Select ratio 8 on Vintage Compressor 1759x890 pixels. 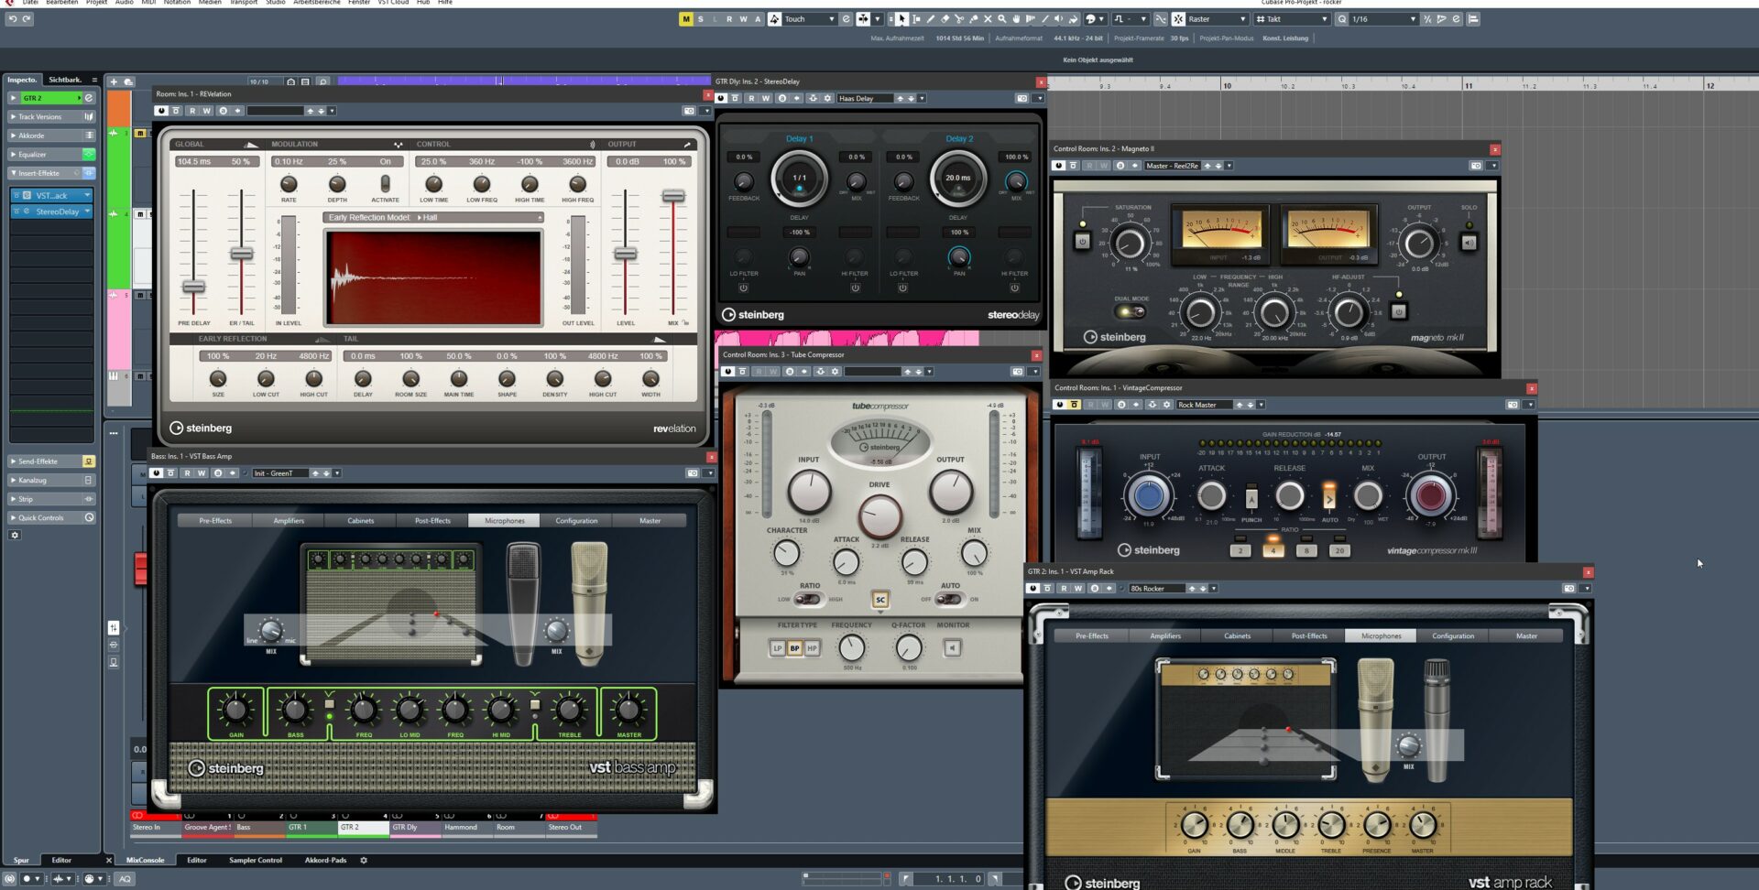point(1306,551)
